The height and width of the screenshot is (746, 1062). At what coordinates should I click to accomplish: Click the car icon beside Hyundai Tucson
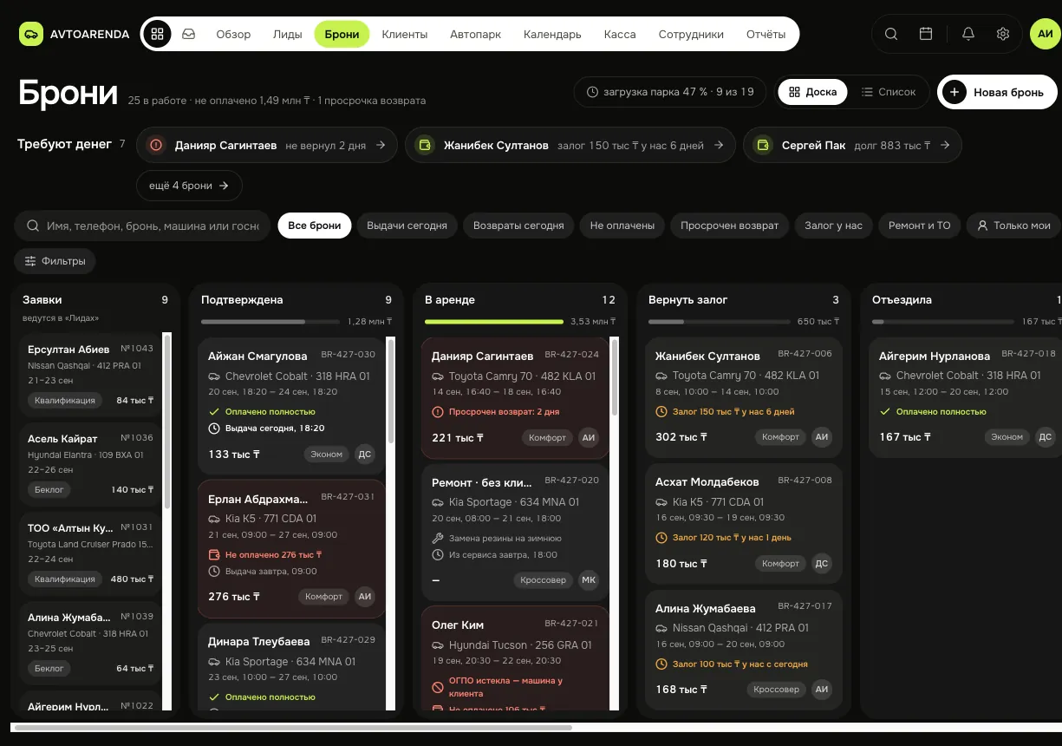click(x=438, y=645)
